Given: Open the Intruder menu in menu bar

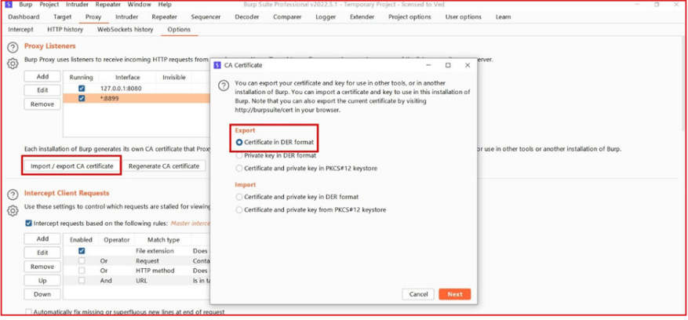Looking at the screenshot, I should 77,5.
